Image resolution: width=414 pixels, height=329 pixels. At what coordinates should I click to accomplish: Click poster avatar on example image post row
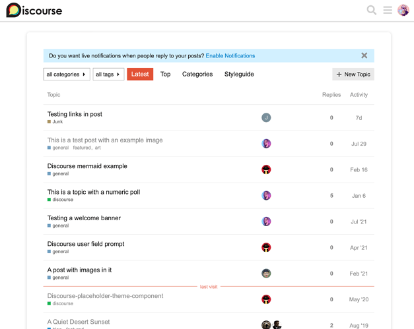[266, 144]
